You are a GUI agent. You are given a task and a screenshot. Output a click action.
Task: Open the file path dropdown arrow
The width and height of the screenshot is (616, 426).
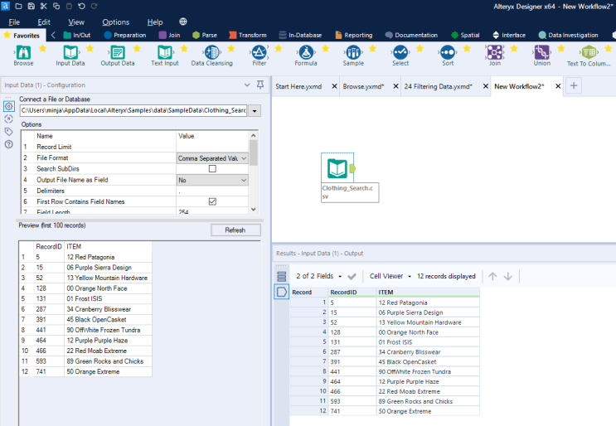255,111
